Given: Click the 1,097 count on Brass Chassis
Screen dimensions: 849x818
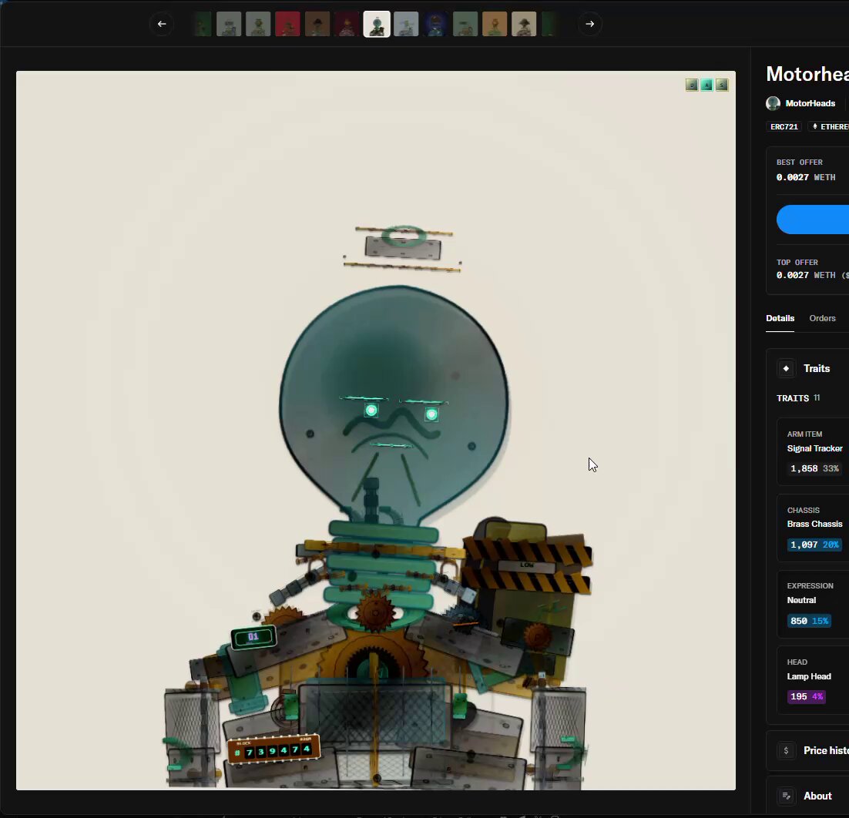Looking at the screenshot, I should click(x=804, y=545).
